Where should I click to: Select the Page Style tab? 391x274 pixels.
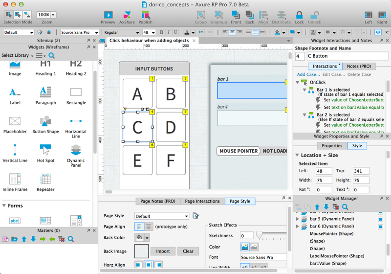[x=240, y=201]
